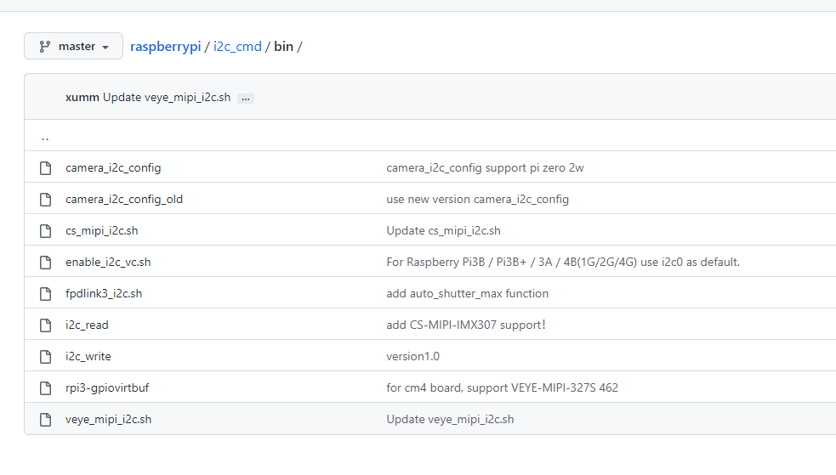Open the enable_i2c_vc.sh file
This screenshot has height=475, width=836.
[108, 263]
